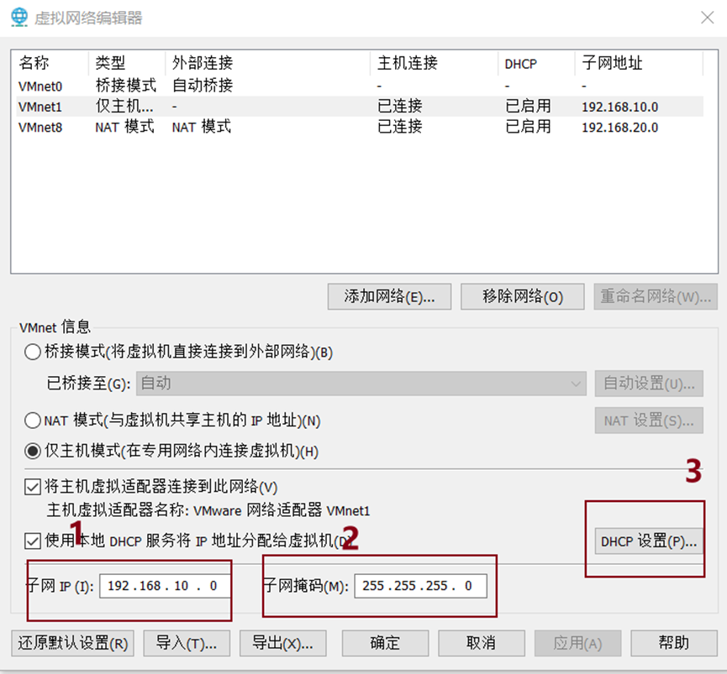Click the Virtual Network Editor globe icon
The height and width of the screenshot is (674, 727).
coord(19,18)
